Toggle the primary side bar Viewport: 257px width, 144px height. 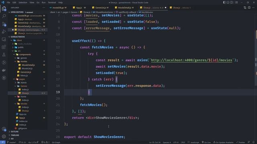[x=224, y=2]
